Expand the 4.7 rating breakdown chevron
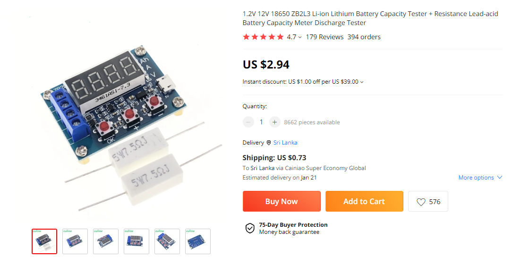 [300, 37]
